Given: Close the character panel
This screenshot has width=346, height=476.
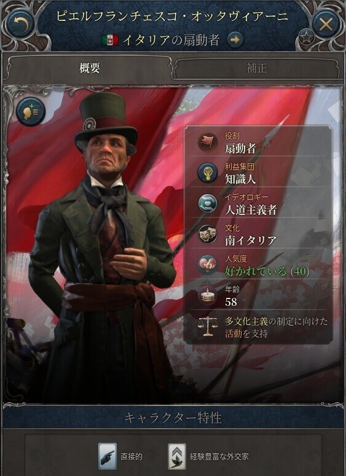Looking at the screenshot, I should (x=325, y=24).
